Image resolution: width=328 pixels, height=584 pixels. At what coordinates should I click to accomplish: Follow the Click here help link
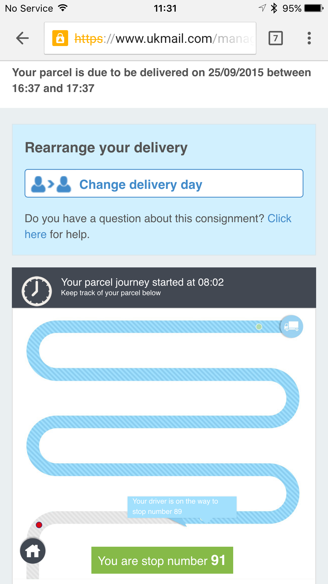tap(279, 219)
